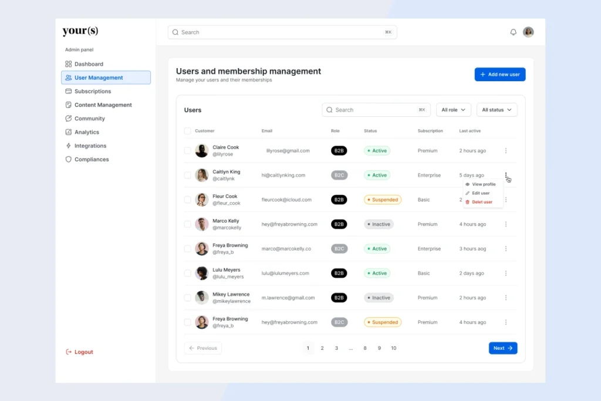Open the Dashboard panel icon
Viewport: 601px width, 401px height.
[68, 63]
